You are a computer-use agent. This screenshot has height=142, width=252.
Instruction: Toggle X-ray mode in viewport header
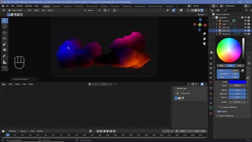tap(188, 10)
